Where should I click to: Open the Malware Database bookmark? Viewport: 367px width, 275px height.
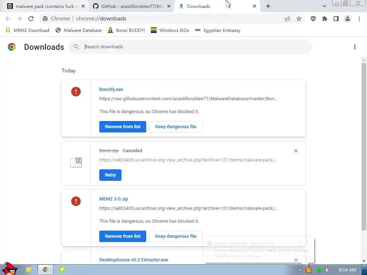pos(78,30)
